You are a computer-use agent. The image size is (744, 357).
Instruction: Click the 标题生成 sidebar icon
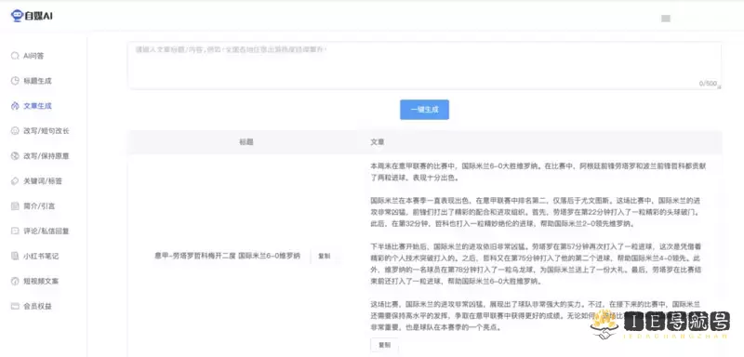(15, 81)
